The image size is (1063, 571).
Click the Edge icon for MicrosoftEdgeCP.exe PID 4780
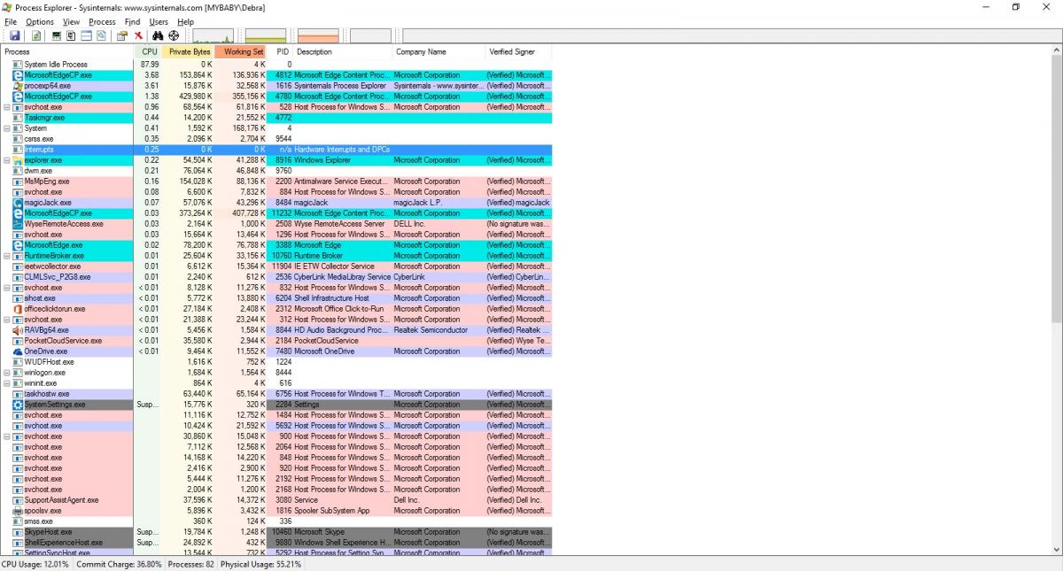point(18,96)
